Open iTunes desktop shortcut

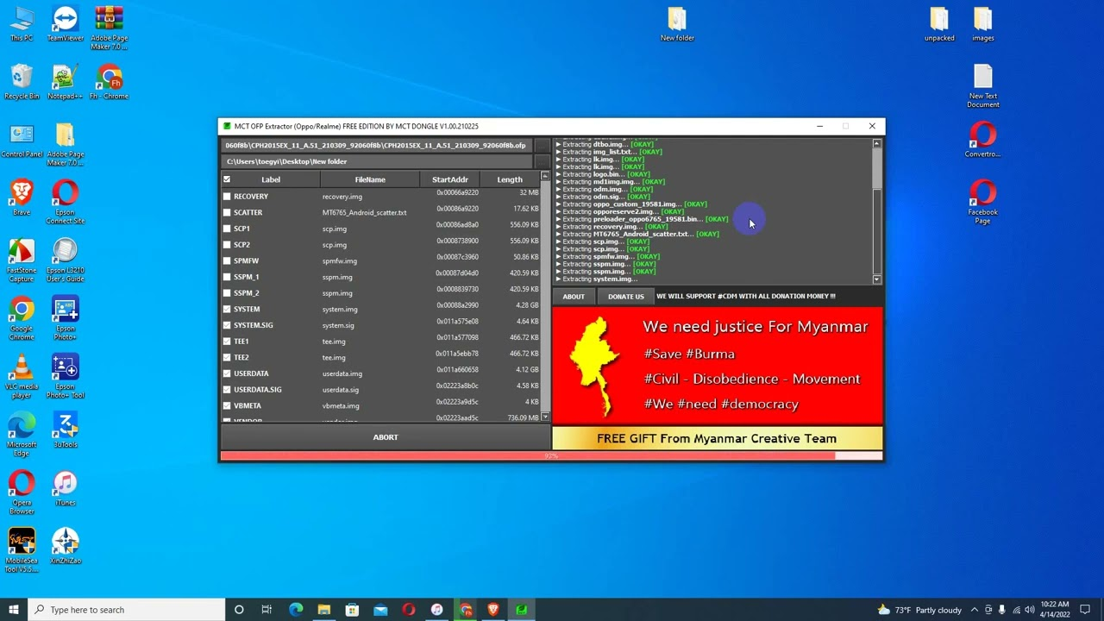[x=66, y=488]
